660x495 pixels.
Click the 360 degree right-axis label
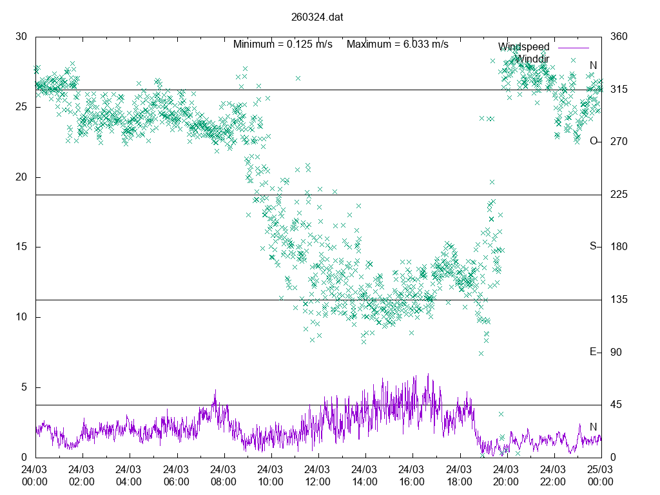[619, 37]
